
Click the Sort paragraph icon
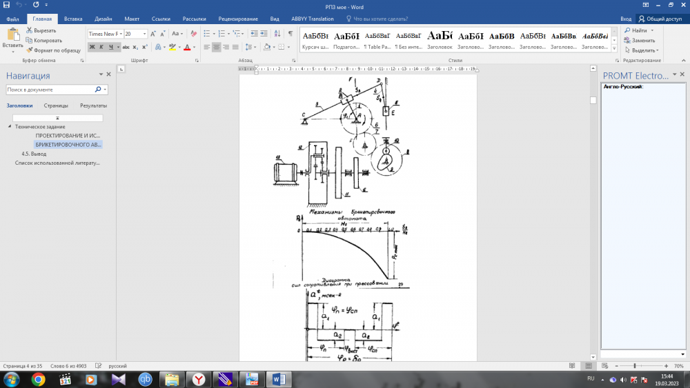(277, 33)
